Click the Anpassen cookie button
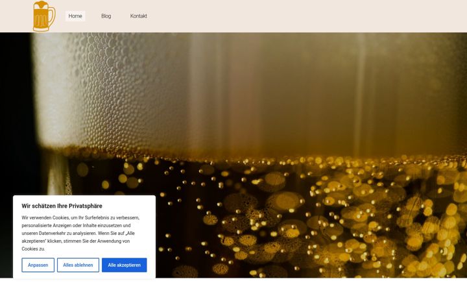The image size is (467, 292). tap(38, 265)
